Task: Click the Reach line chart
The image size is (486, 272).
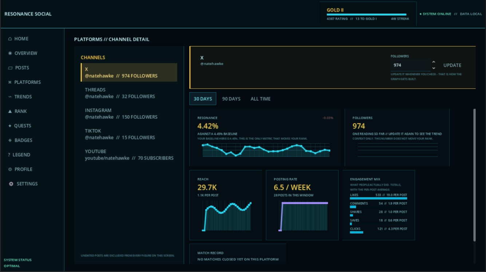Action: tap(227, 216)
